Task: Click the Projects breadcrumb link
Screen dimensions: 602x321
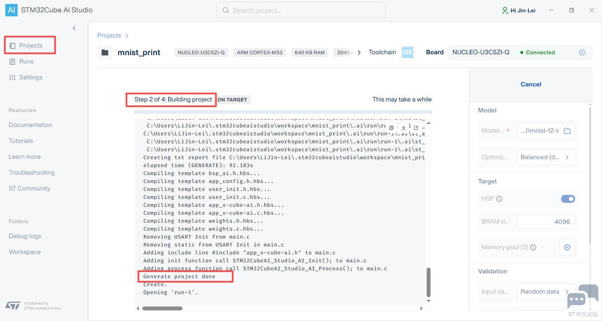Action: [x=109, y=35]
